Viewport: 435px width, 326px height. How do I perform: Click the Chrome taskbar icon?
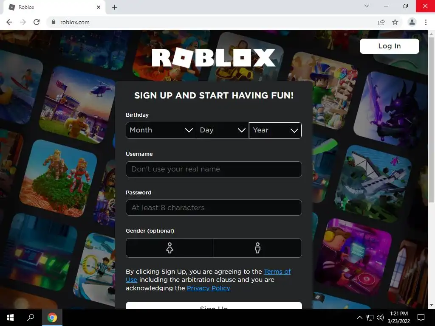[52, 318]
